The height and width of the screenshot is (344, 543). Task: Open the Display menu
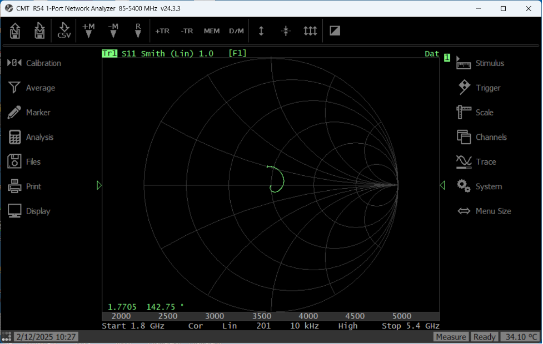(x=29, y=211)
